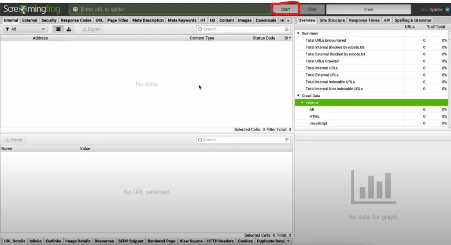Open the API tab
The width and height of the screenshot is (451, 245).
387,20
